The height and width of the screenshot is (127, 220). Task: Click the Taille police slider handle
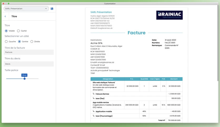pyautogui.click(x=24, y=79)
